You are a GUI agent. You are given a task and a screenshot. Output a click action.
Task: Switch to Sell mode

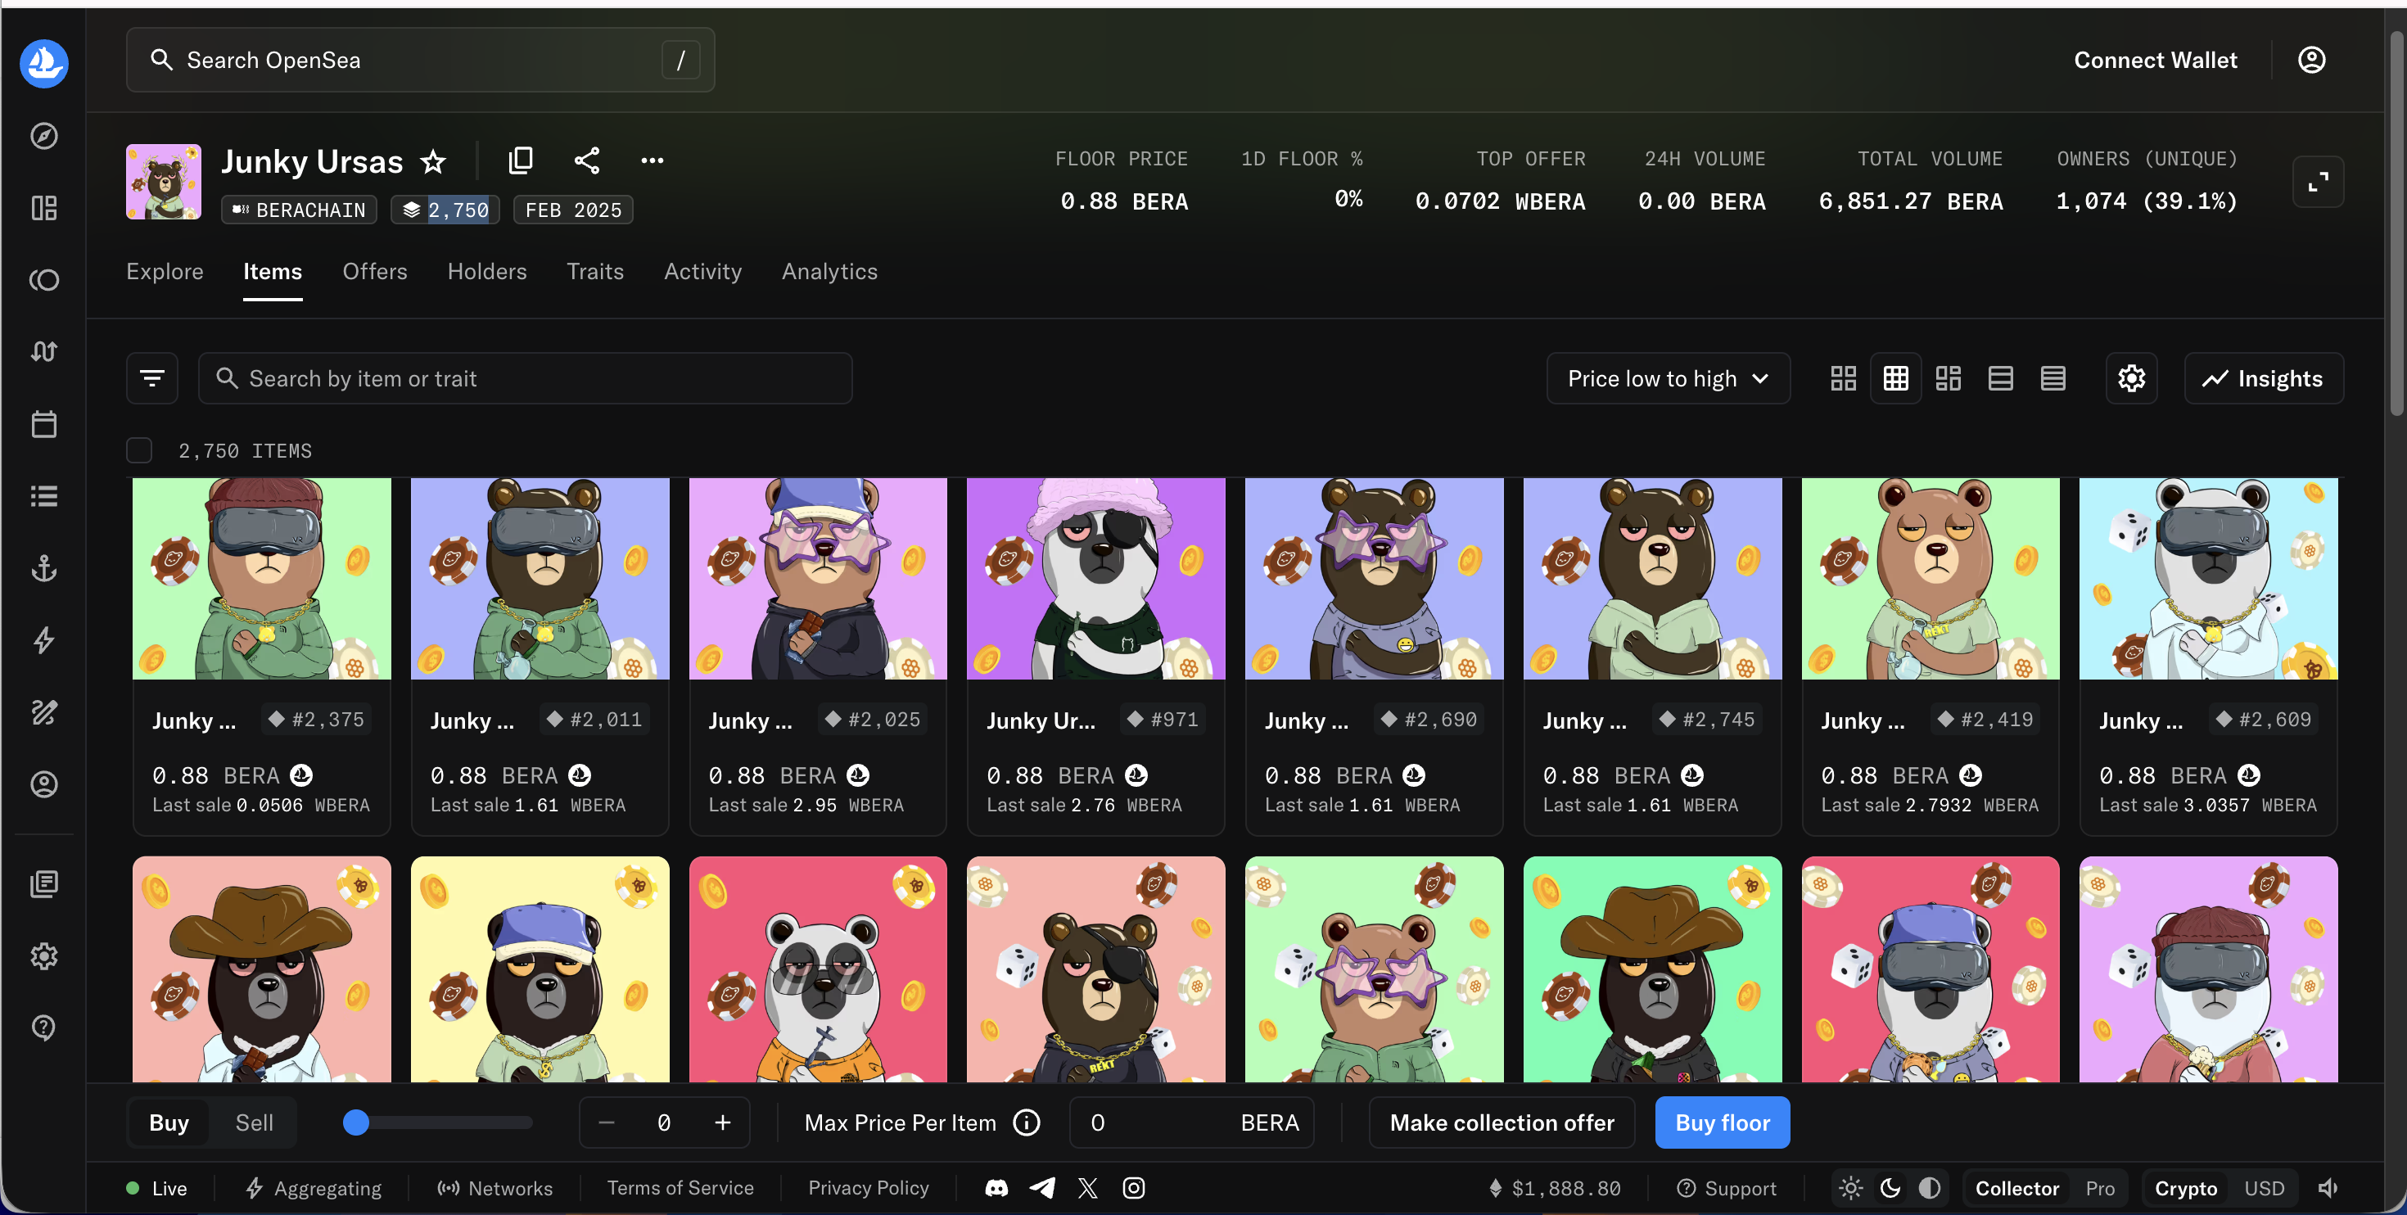(254, 1122)
